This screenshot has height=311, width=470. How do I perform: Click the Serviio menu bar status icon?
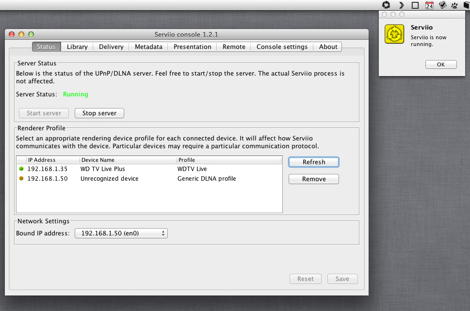click(386, 5)
